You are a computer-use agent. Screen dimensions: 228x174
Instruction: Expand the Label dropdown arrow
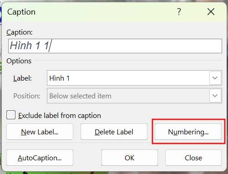tap(215, 78)
